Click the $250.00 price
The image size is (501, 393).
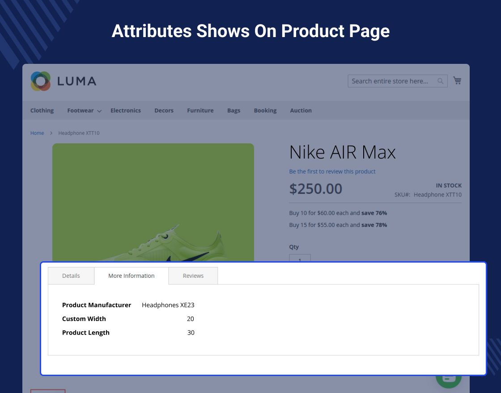click(x=316, y=188)
